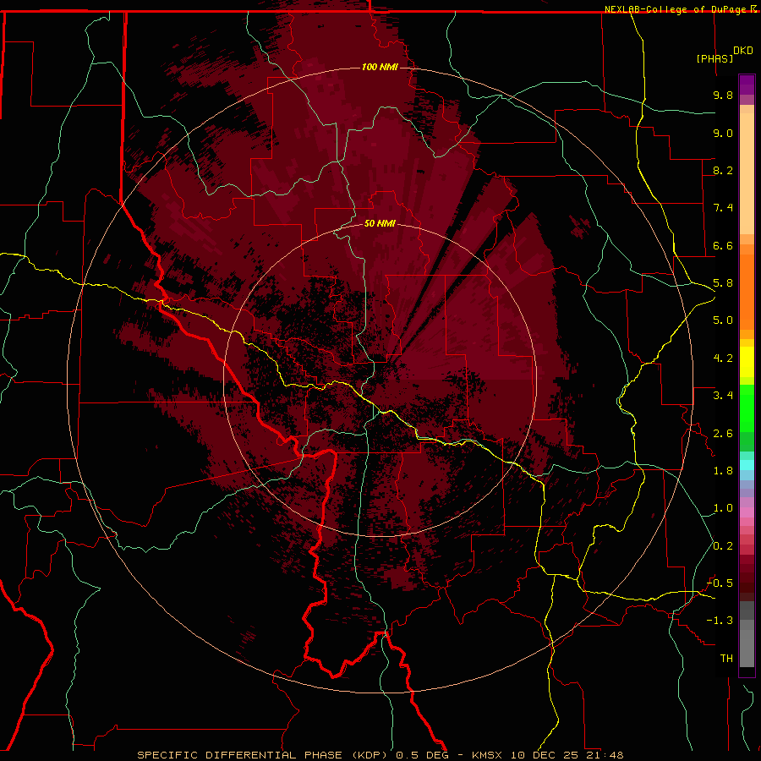761x761 pixels.
Task: Click the 5.0 colorbar scale value
Action: [723, 320]
